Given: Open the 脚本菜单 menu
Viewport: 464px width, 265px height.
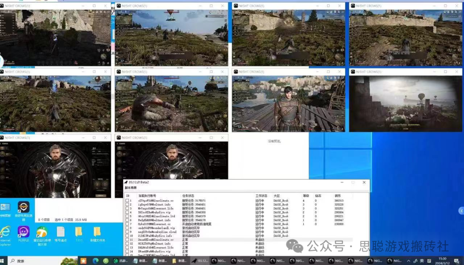Looking at the screenshot, I should coord(131,188).
